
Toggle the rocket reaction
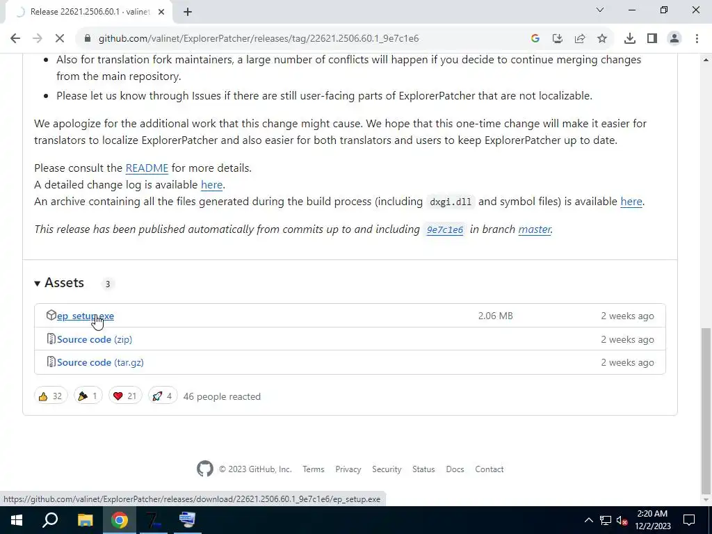(163, 396)
